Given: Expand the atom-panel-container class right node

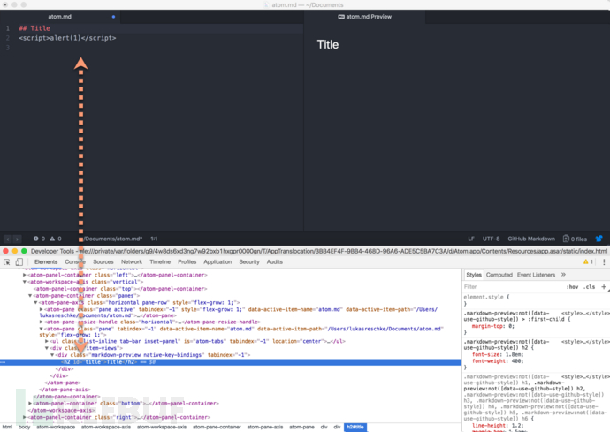Looking at the screenshot, I should 25,417.
